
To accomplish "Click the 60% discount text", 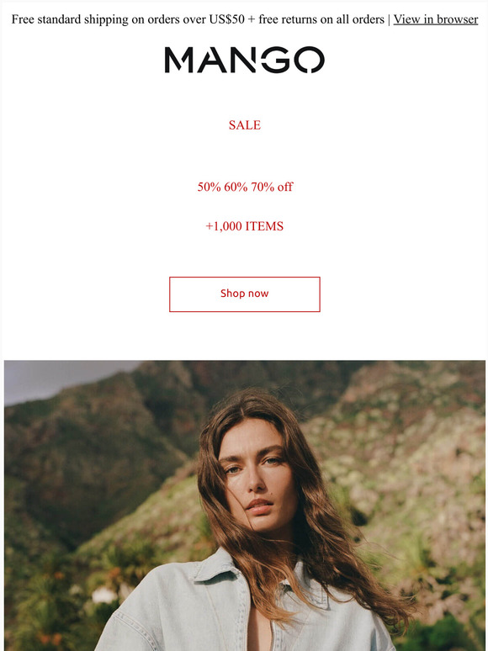I will [x=236, y=187].
